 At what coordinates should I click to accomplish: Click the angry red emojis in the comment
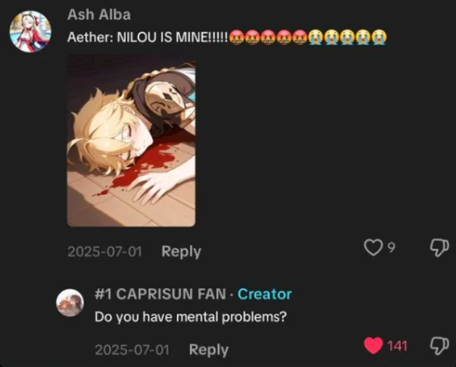pyautogui.click(x=268, y=37)
